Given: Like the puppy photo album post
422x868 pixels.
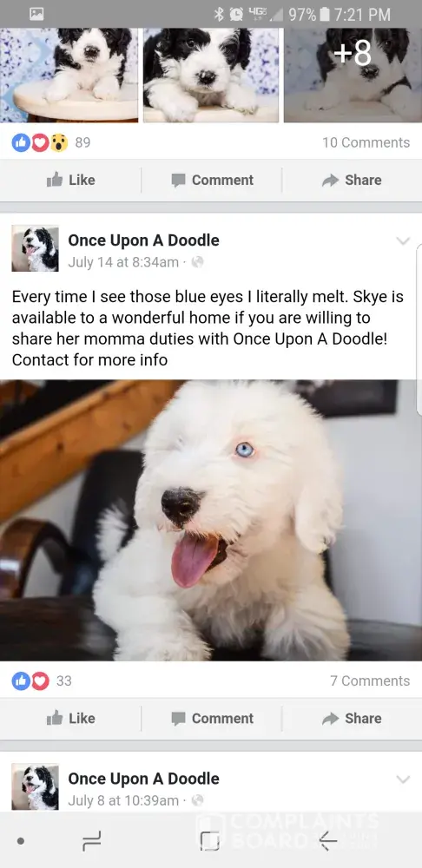Looking at the screenshot, I should point(71,180).
